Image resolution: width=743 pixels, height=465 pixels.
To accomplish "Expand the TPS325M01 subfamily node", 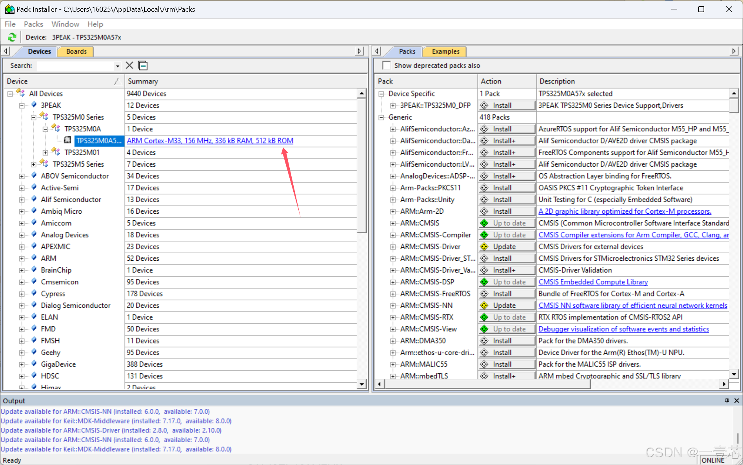I will point(45,153).
